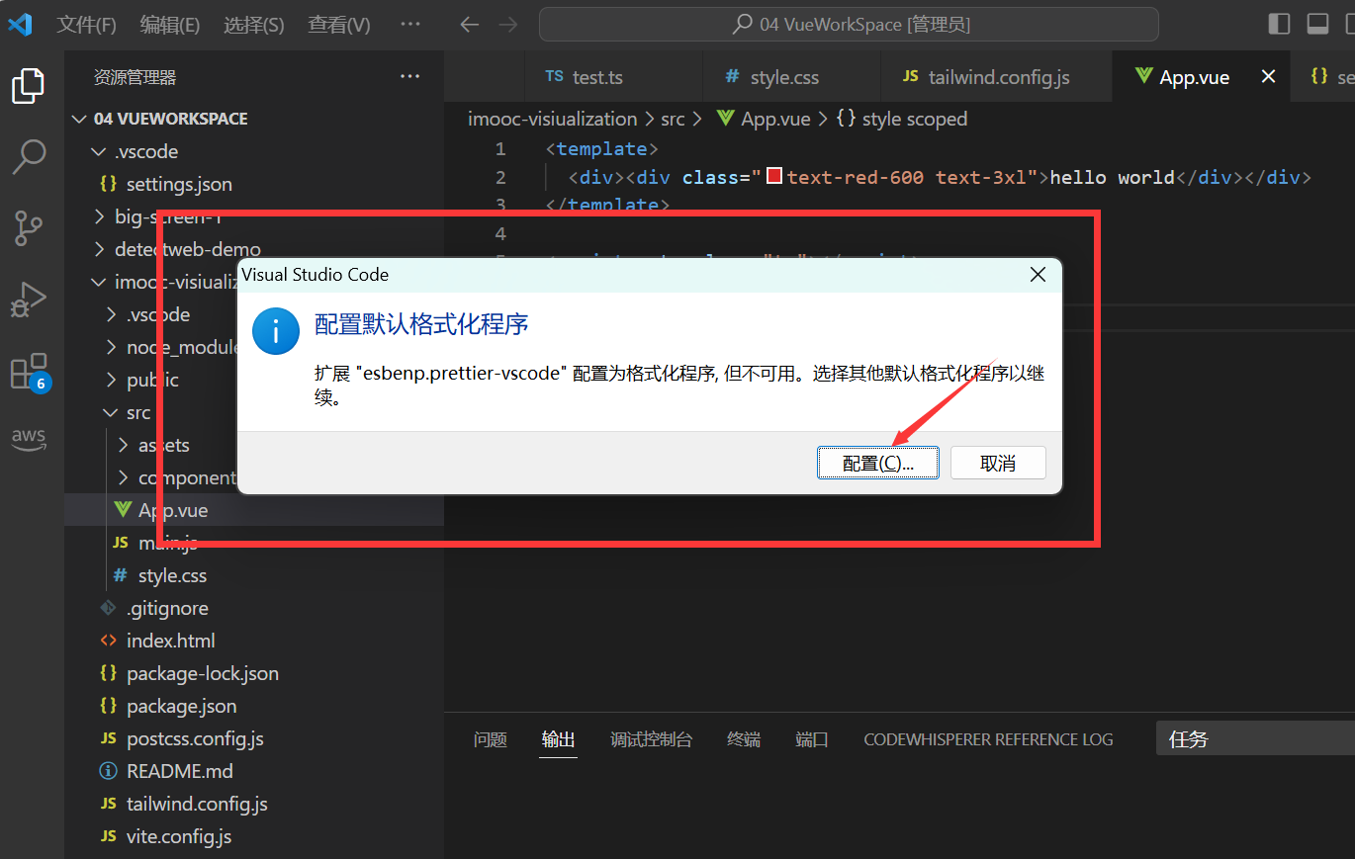This screenshot has height=859, width=1355.
Task: Click the command center search box
Action: pyautogui.click(x=848, y=25)
